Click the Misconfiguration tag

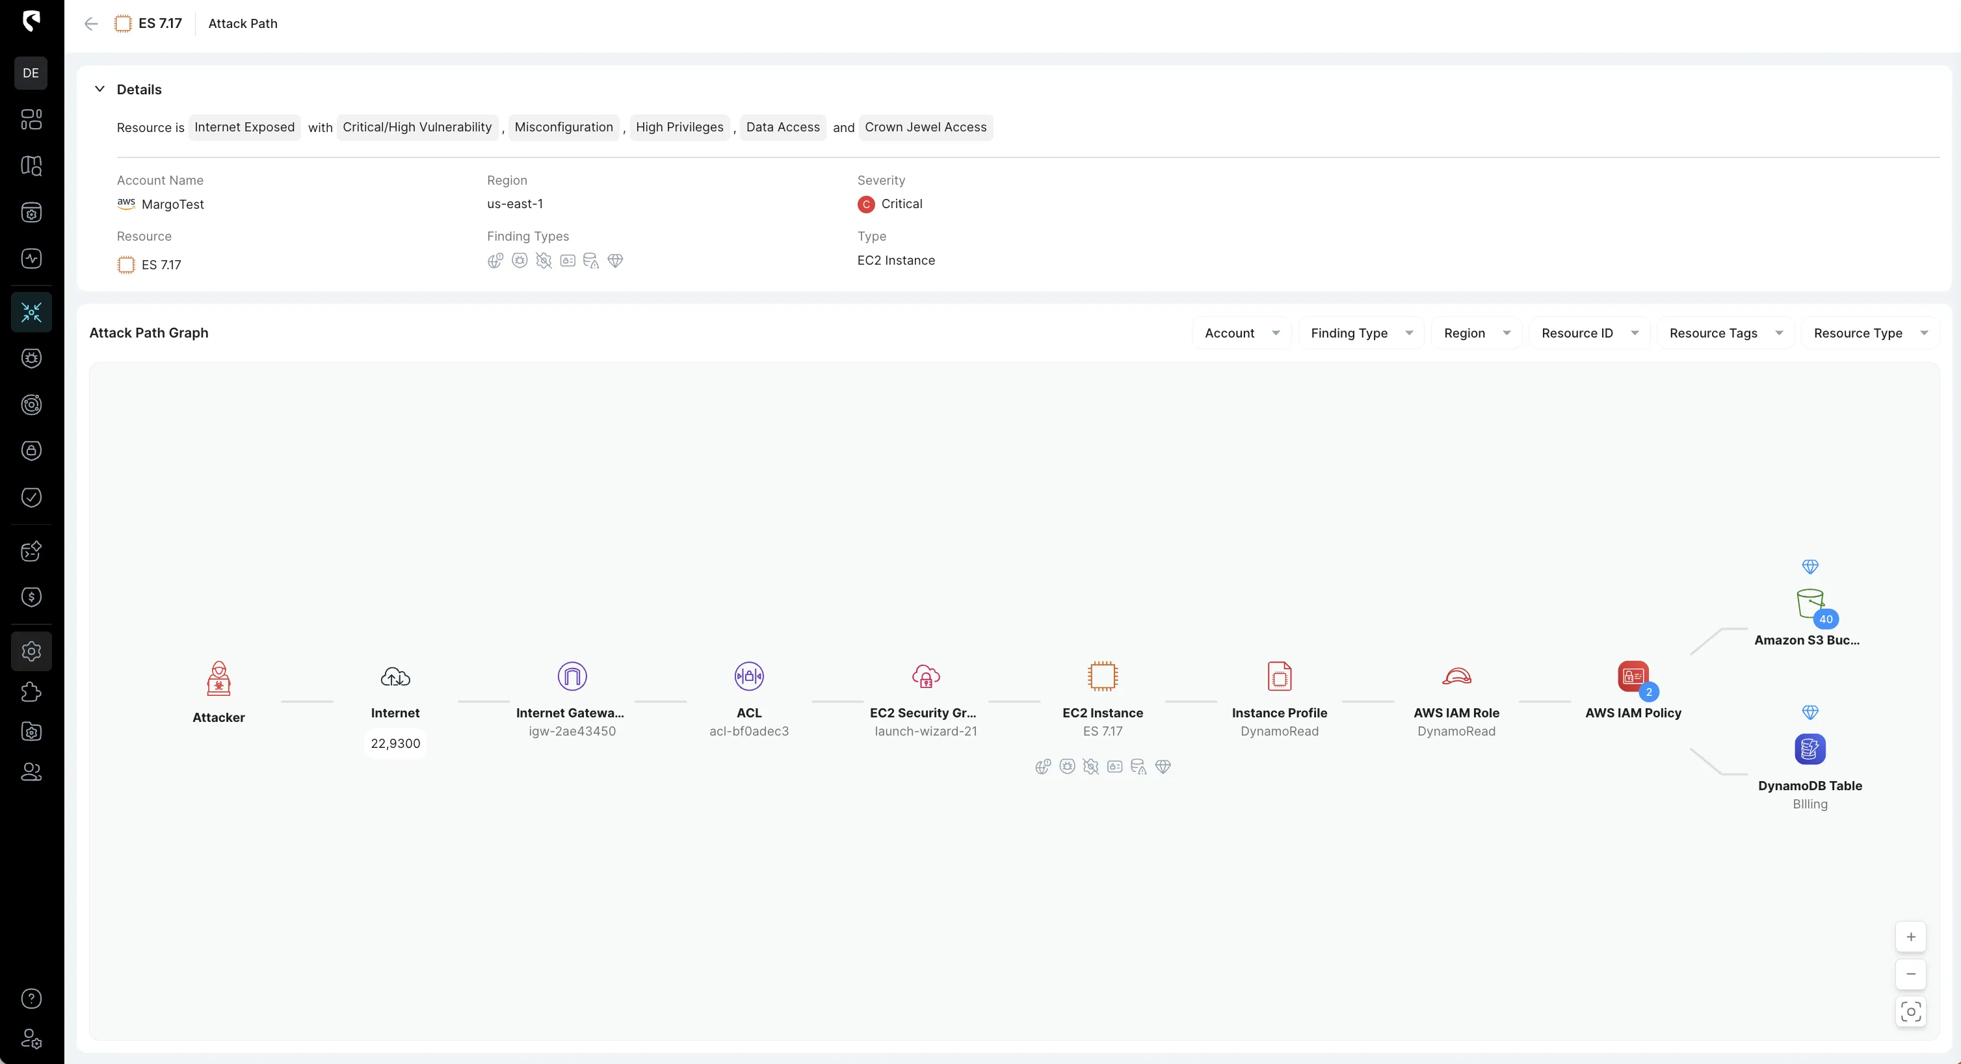coord(563,127)
